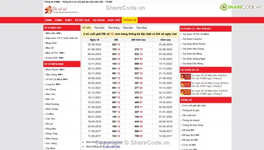Image resolution: width=264 pixels, height=150 pixels.
Task: Open Power 6/55 link
Action: point(52,58)
